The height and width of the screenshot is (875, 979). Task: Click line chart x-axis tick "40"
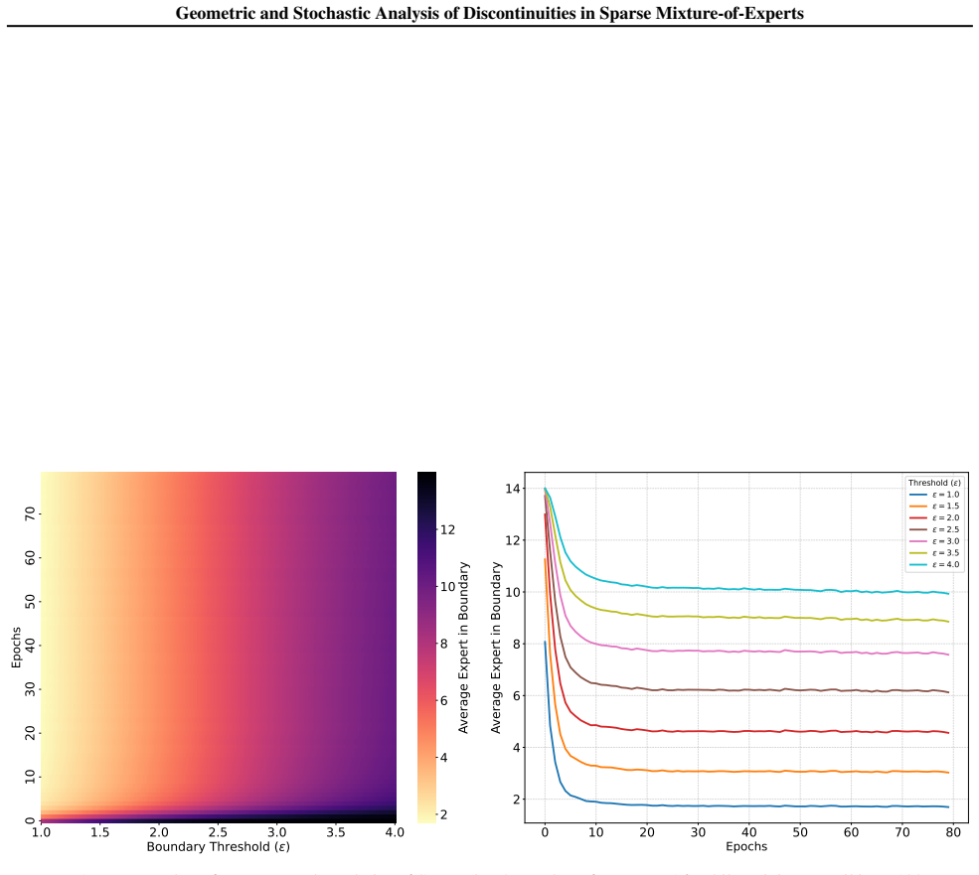(x=749, y=832)
